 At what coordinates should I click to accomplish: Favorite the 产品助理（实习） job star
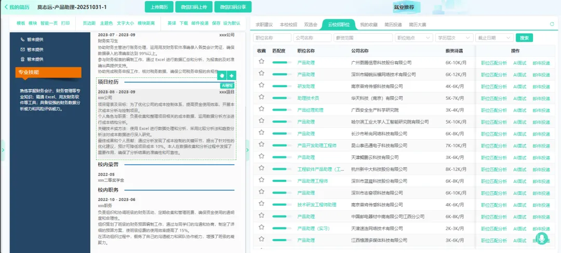tap(261, 228)
